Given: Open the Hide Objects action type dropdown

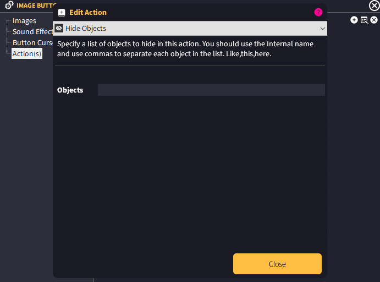Looking at the screenshot, I should pos(190,29).
